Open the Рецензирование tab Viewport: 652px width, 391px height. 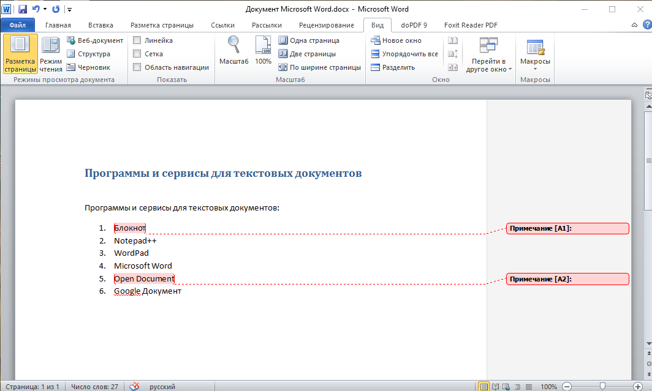pos(327,25)
